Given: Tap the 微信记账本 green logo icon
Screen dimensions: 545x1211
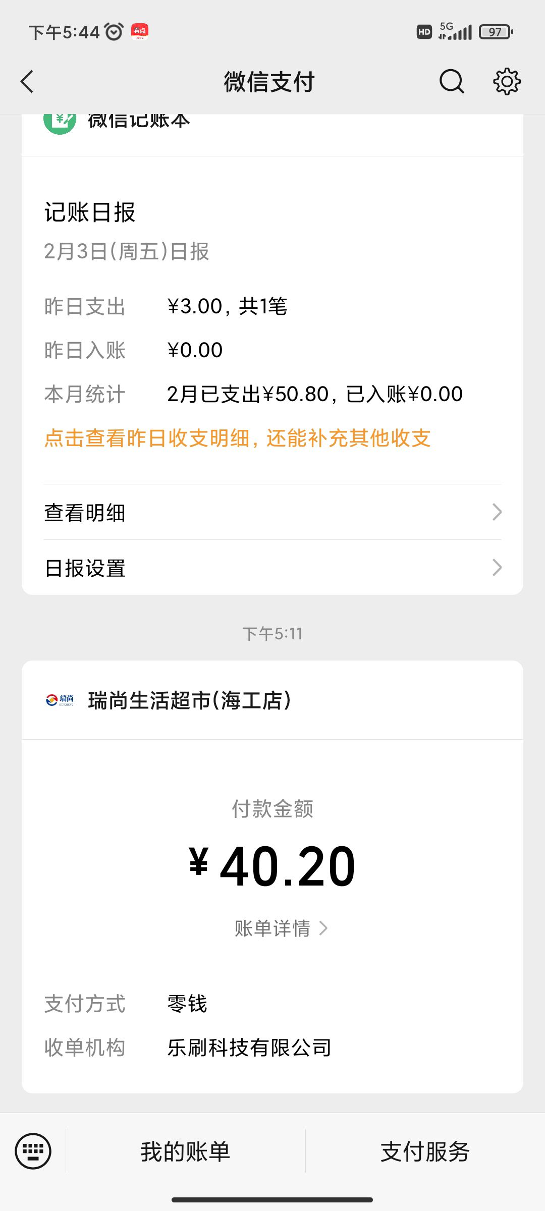Looking at the screenshot, I should click(60, 122).
